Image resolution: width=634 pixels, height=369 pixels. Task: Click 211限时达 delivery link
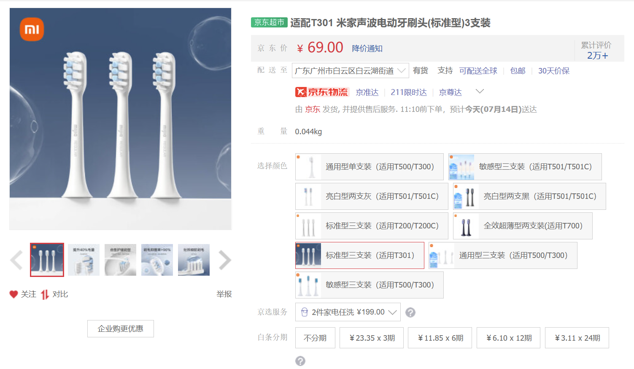pyautogui.click(x=409, y=92)
